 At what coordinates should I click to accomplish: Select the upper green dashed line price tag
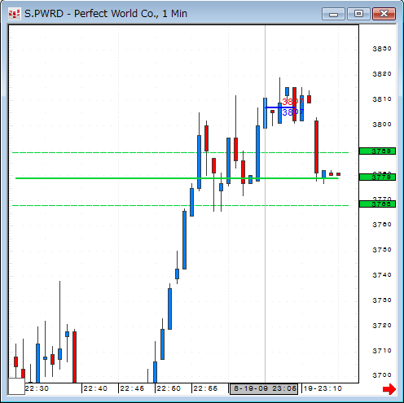[x=377, y=151]
